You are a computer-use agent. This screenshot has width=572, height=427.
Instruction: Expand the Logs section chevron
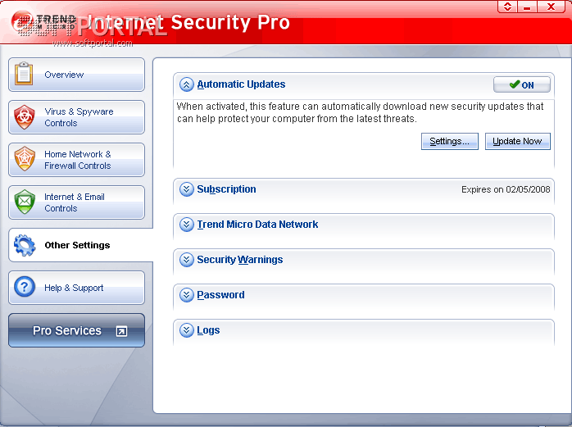pyautogui.click(x=186, y=330)
